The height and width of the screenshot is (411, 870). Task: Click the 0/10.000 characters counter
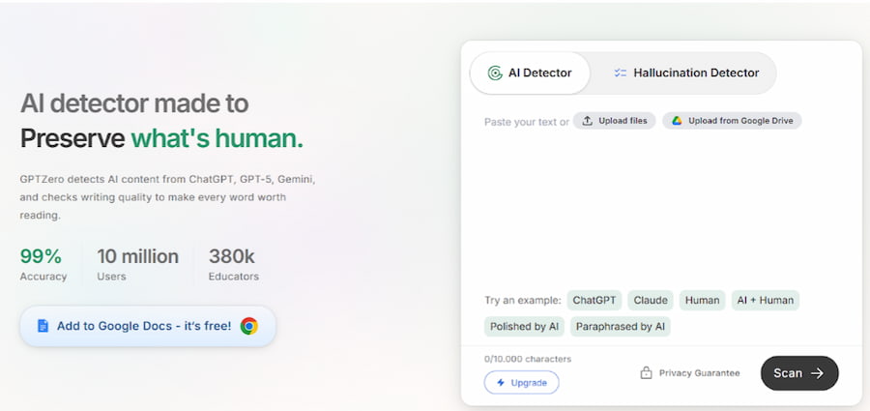click(x=528, y=359)
